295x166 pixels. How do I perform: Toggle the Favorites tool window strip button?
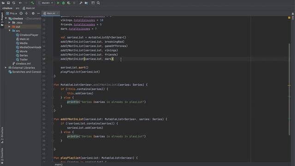2,156
